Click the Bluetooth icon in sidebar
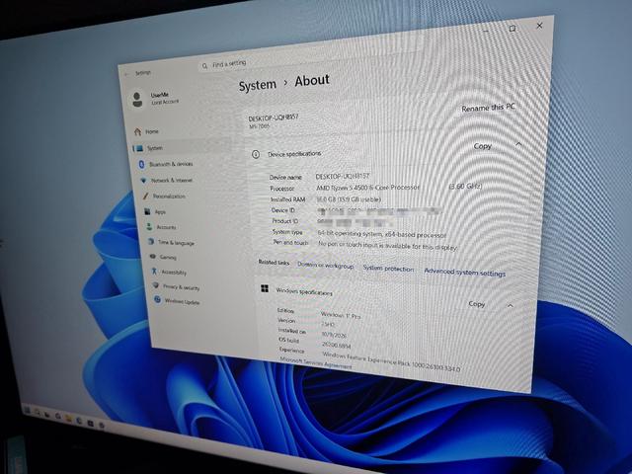The image size is (632, 474). coord(141,164)
